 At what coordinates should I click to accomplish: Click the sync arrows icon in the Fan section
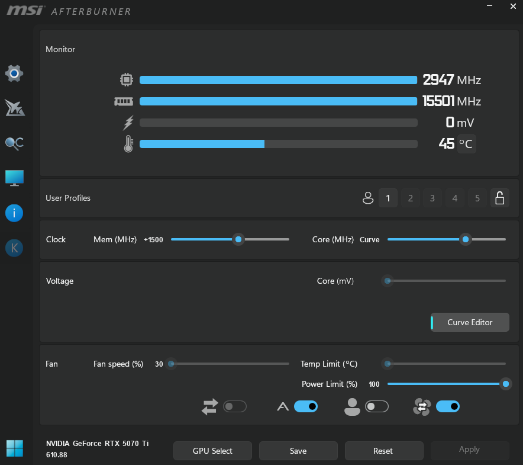(210, 407)
